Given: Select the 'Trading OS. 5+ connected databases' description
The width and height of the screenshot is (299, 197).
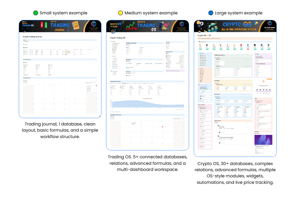Looking at the screenshot, I should click(x=147, y=163).
